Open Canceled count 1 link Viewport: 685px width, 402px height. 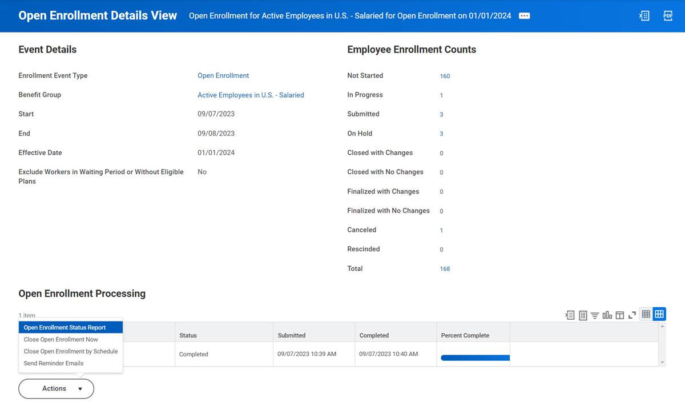click(441, 230)
